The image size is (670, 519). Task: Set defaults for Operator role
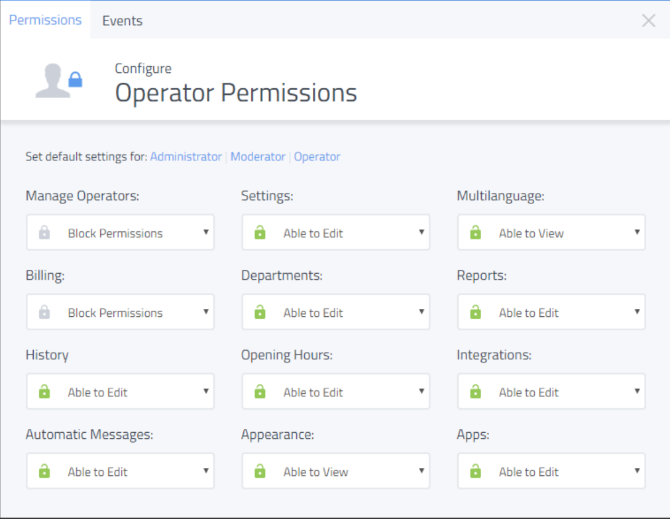317,157
